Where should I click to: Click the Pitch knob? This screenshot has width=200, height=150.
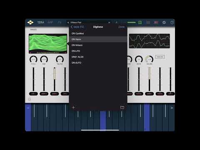(33, 59)
